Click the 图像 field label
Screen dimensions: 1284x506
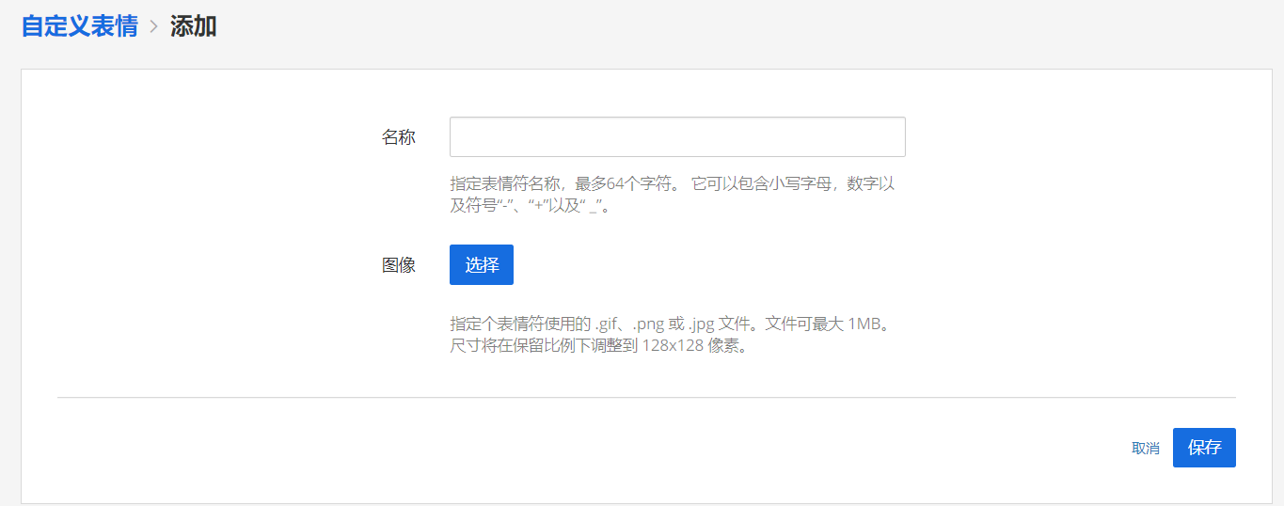(x=398, y=265)
